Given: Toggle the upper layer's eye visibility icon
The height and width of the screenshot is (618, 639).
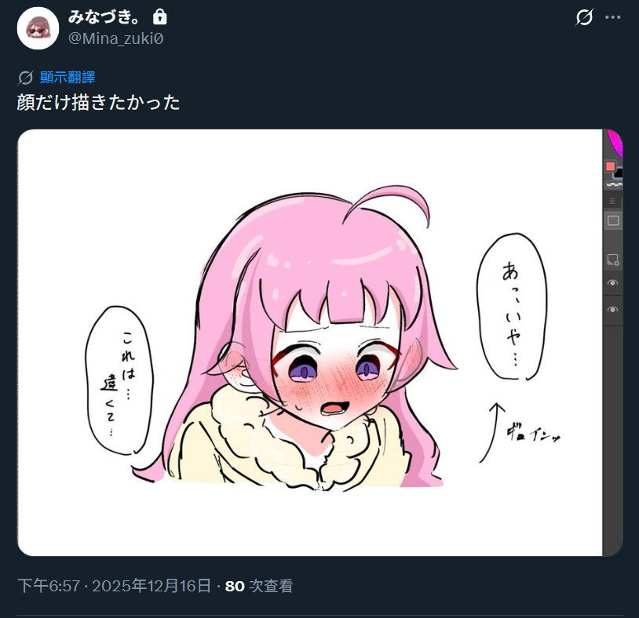Looking at the screenshot, I should 612,283.
